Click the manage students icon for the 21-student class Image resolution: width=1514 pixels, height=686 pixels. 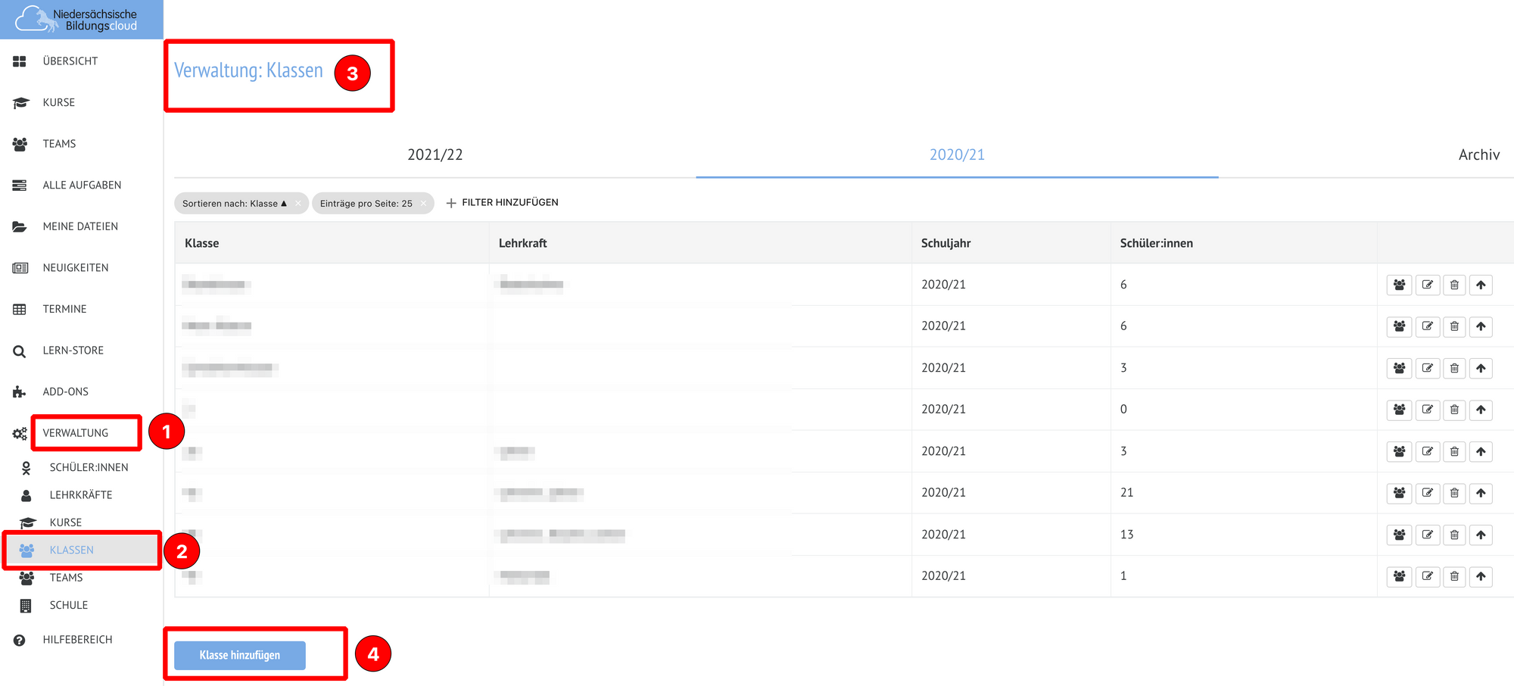[x=1399, y=493]
